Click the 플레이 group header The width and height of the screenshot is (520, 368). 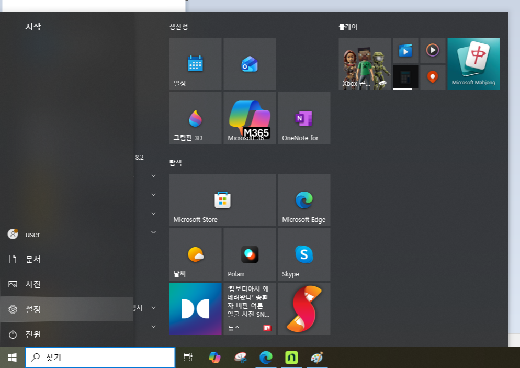pyautogui.click(x=348, y=27)
